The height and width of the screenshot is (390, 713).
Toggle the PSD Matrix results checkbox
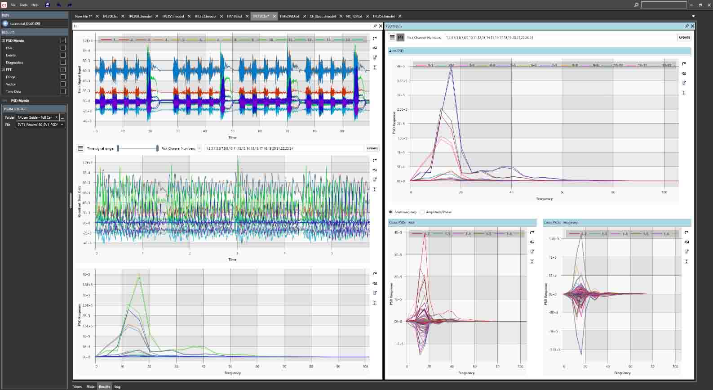pyautogui.click(x=63, y=40)
